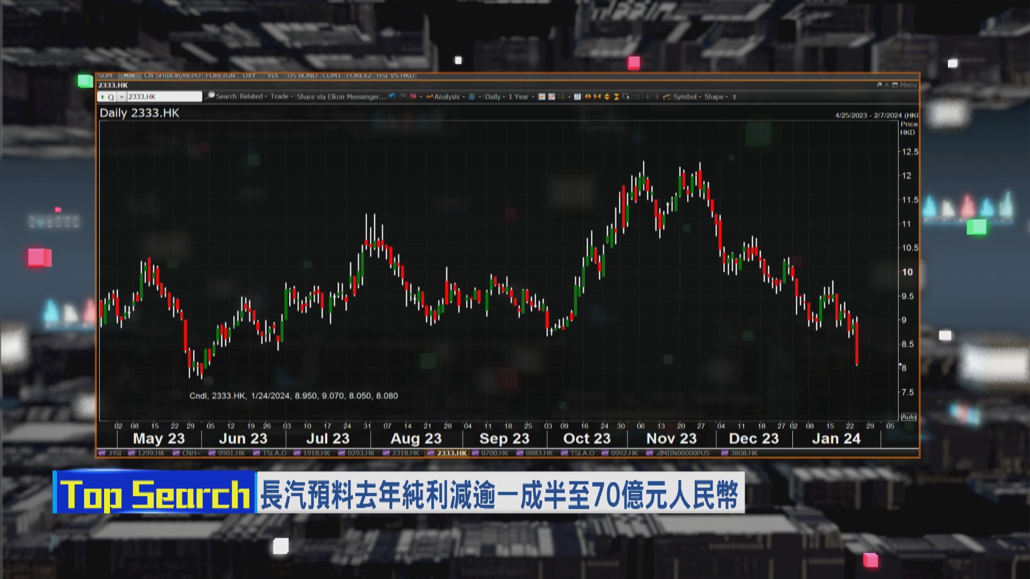Click the greyed-out up arrow toolbar icon
Viewport: 1030px width, 579px height.
click(657, 96)
